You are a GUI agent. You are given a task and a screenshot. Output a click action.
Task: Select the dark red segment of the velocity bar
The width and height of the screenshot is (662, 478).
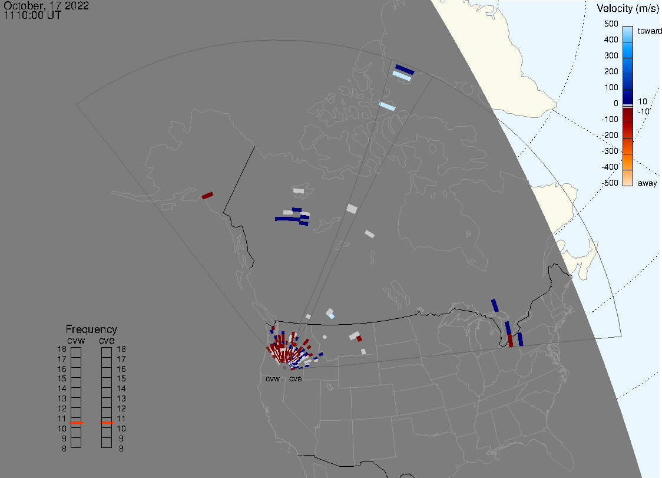(x=628, y=123)
